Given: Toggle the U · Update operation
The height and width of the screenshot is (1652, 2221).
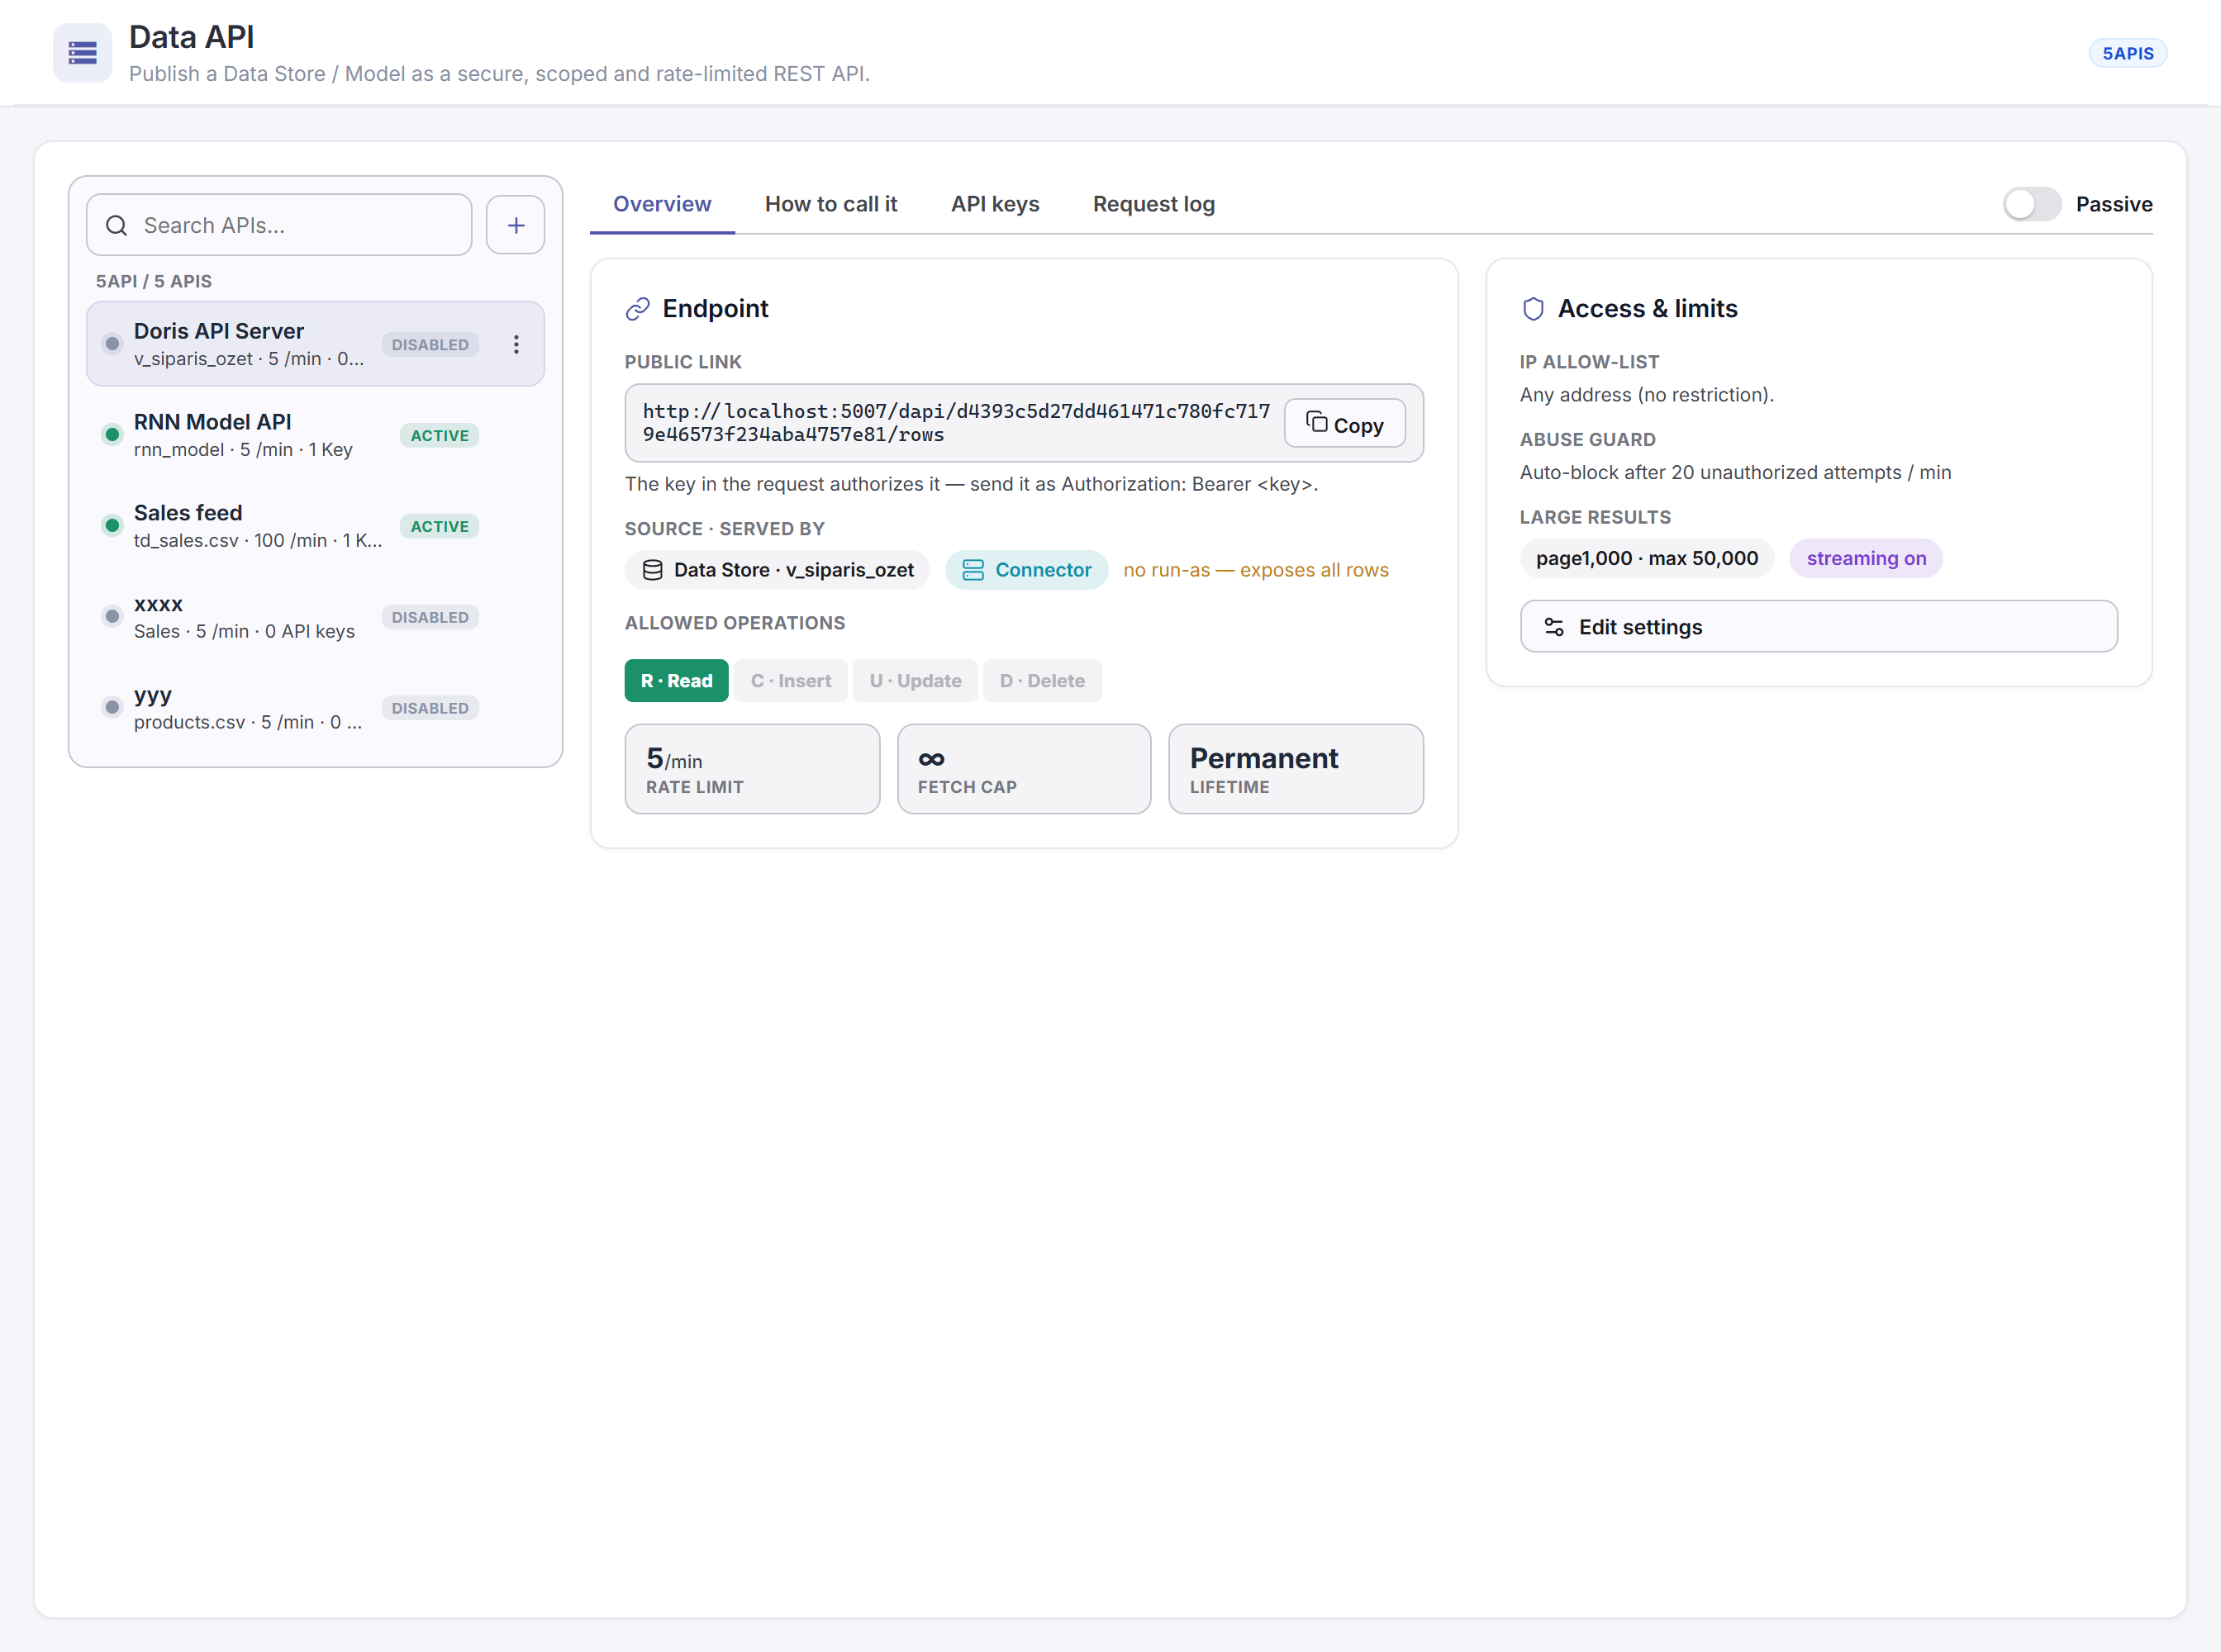Looking at the screenshot, I should point(916,681).
